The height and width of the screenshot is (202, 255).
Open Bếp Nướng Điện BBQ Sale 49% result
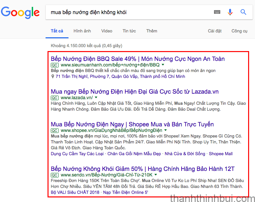click(x=138, y=59)
